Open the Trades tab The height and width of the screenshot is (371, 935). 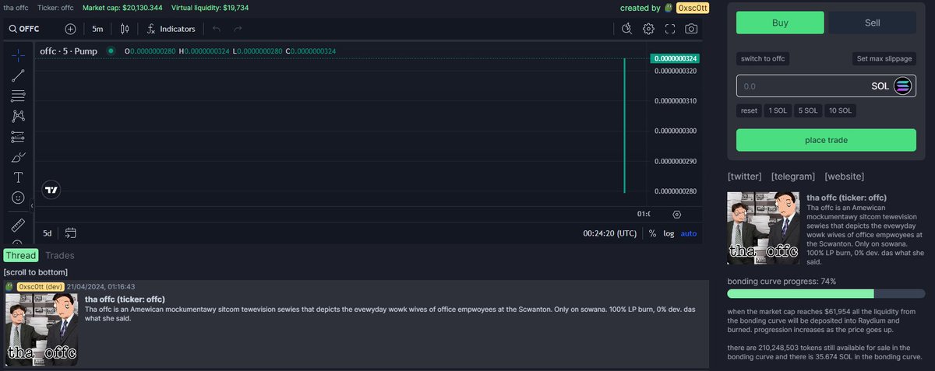pos(60,255)
